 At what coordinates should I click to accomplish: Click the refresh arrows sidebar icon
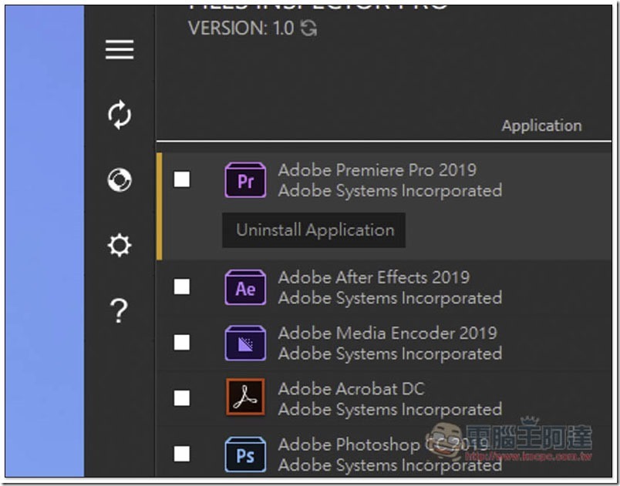(x=120, y=115)
